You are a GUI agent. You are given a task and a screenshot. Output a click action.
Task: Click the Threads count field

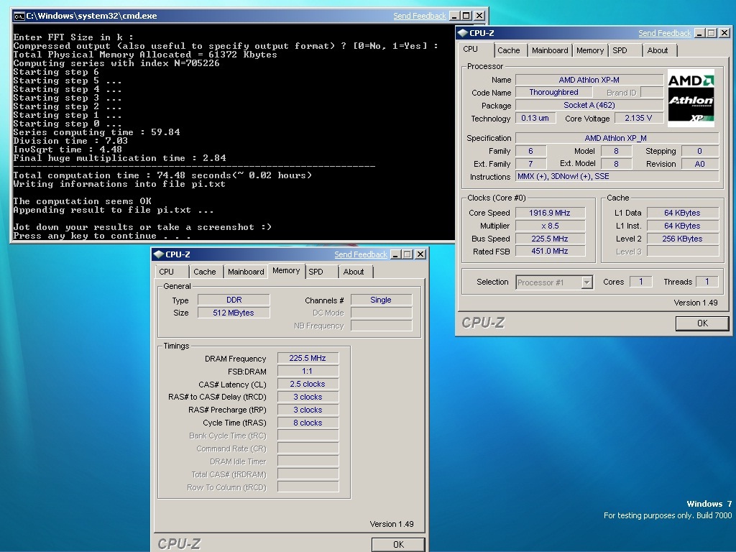click(707, 282)
